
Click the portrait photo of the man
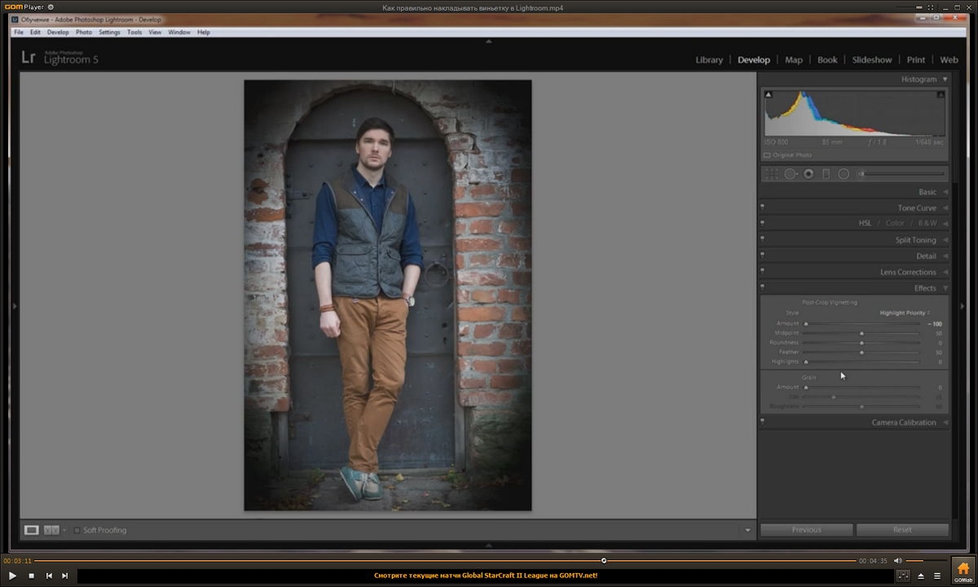click(x=388, y=296)
